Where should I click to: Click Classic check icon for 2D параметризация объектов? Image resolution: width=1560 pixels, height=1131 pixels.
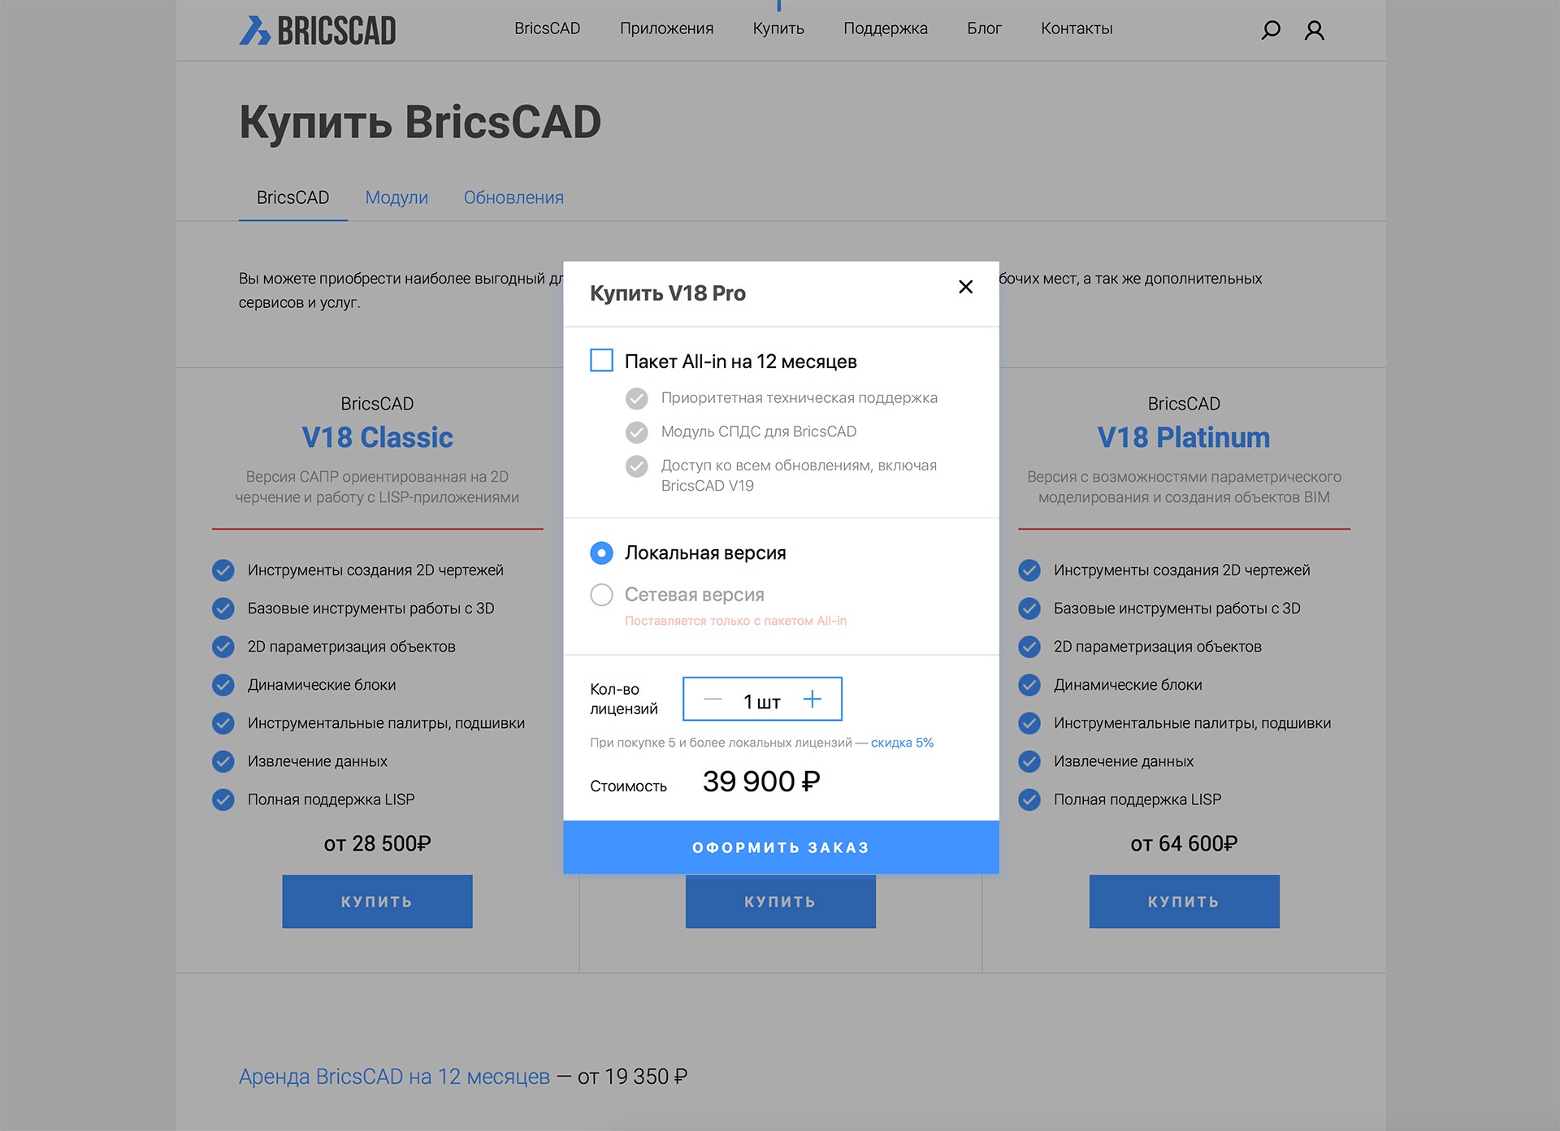click(223, 647)
